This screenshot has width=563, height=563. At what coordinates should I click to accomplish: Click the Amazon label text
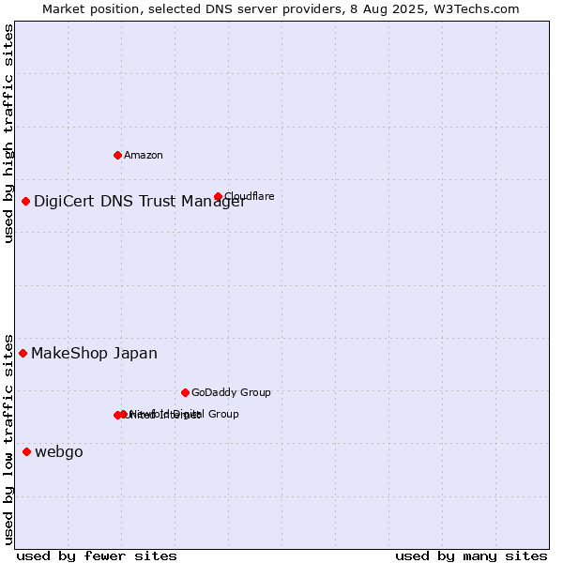tap(144, 155)
